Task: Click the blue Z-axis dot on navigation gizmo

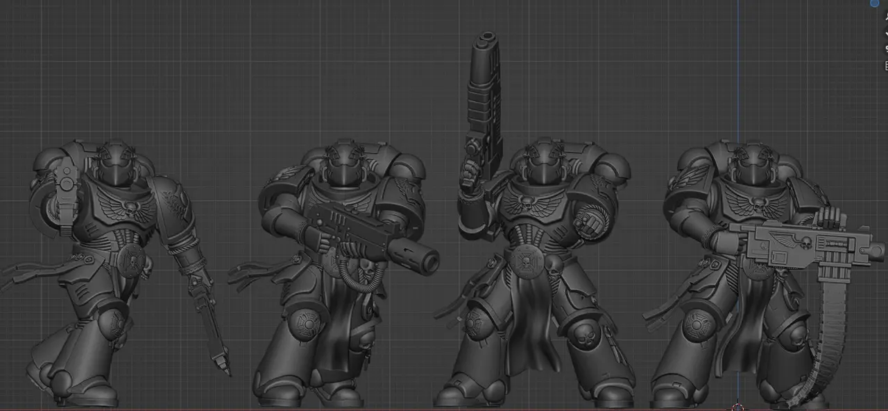Action: pyautogui.click(x=874, y=3)
